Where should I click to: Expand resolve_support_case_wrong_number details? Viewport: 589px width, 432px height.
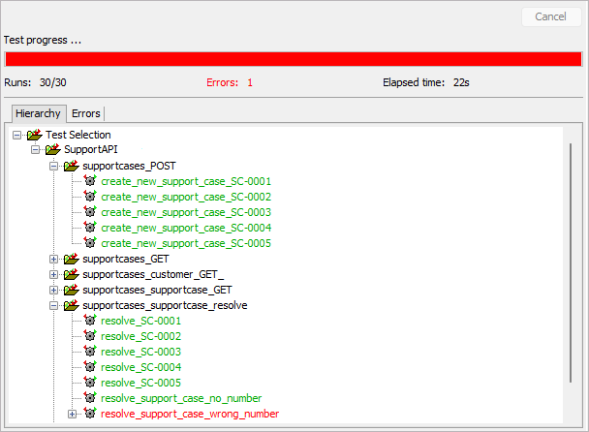73,414
